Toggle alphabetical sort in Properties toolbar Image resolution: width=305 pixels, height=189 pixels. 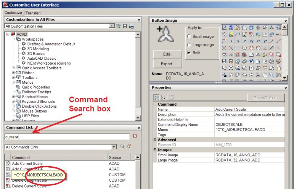(x=163, y=97)
